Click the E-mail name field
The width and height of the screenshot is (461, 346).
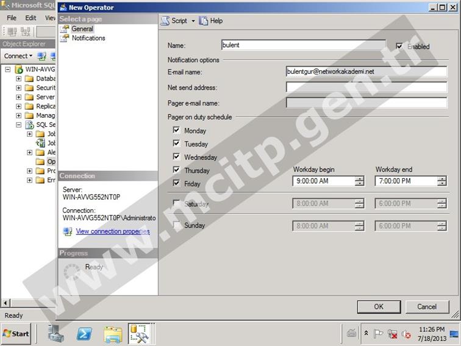click(x=366, y=71)
